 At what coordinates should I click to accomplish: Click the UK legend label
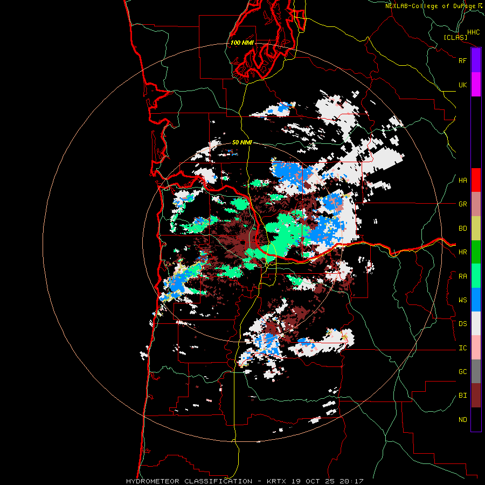coord(462,85)
